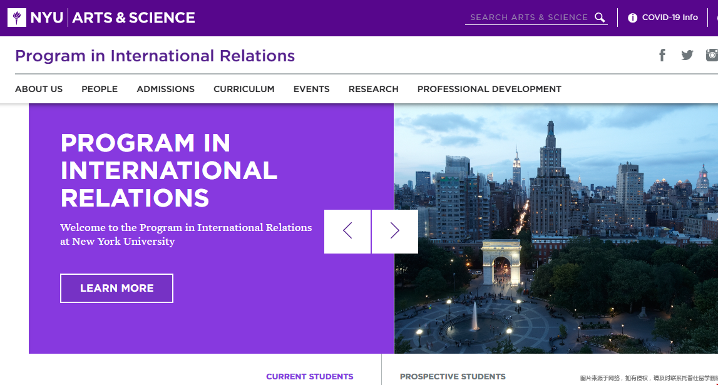This screenshot has height=385, width=718.
Task: Switch to the Prospective Students tab
Action: tap(453, 376)
